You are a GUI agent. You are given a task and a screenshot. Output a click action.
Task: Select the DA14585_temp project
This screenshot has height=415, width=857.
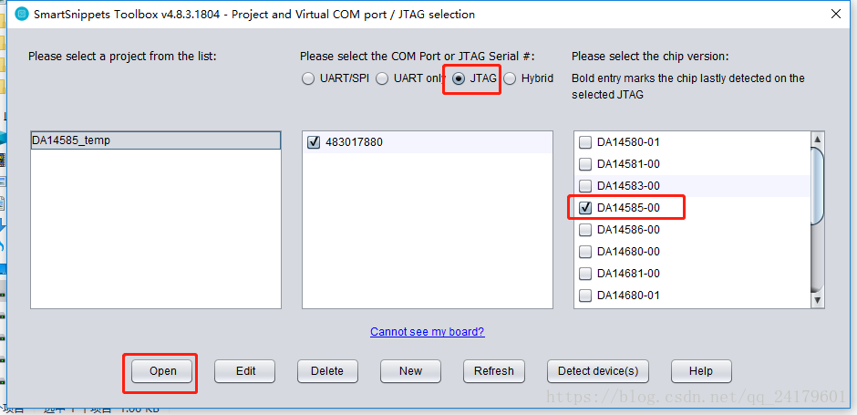tap(156, 140)
